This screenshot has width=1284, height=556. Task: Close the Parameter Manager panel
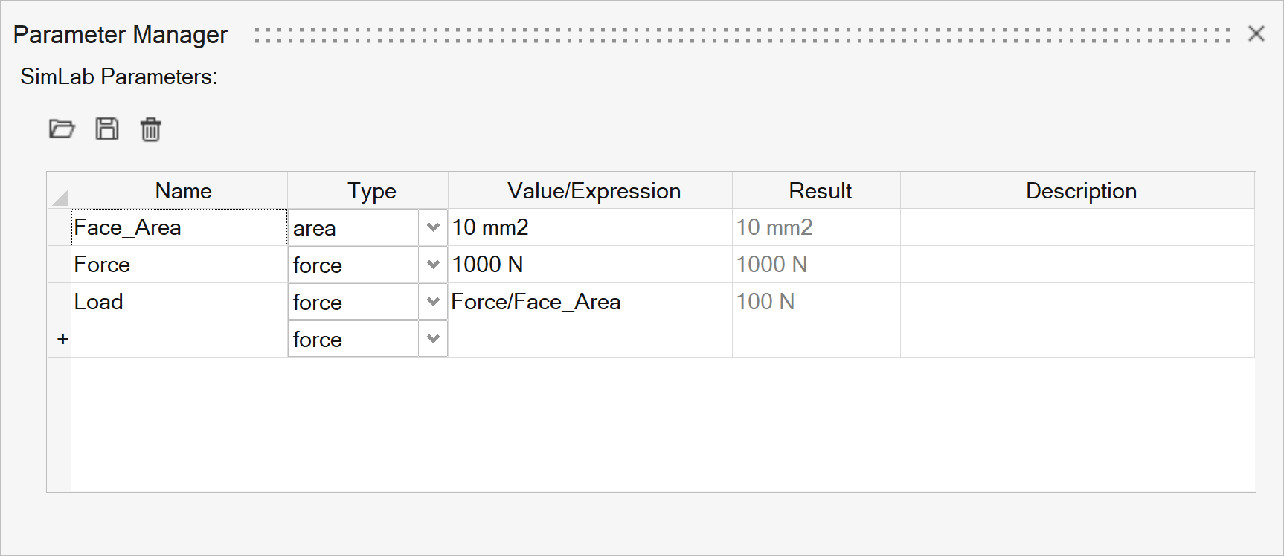point(1256,34)
